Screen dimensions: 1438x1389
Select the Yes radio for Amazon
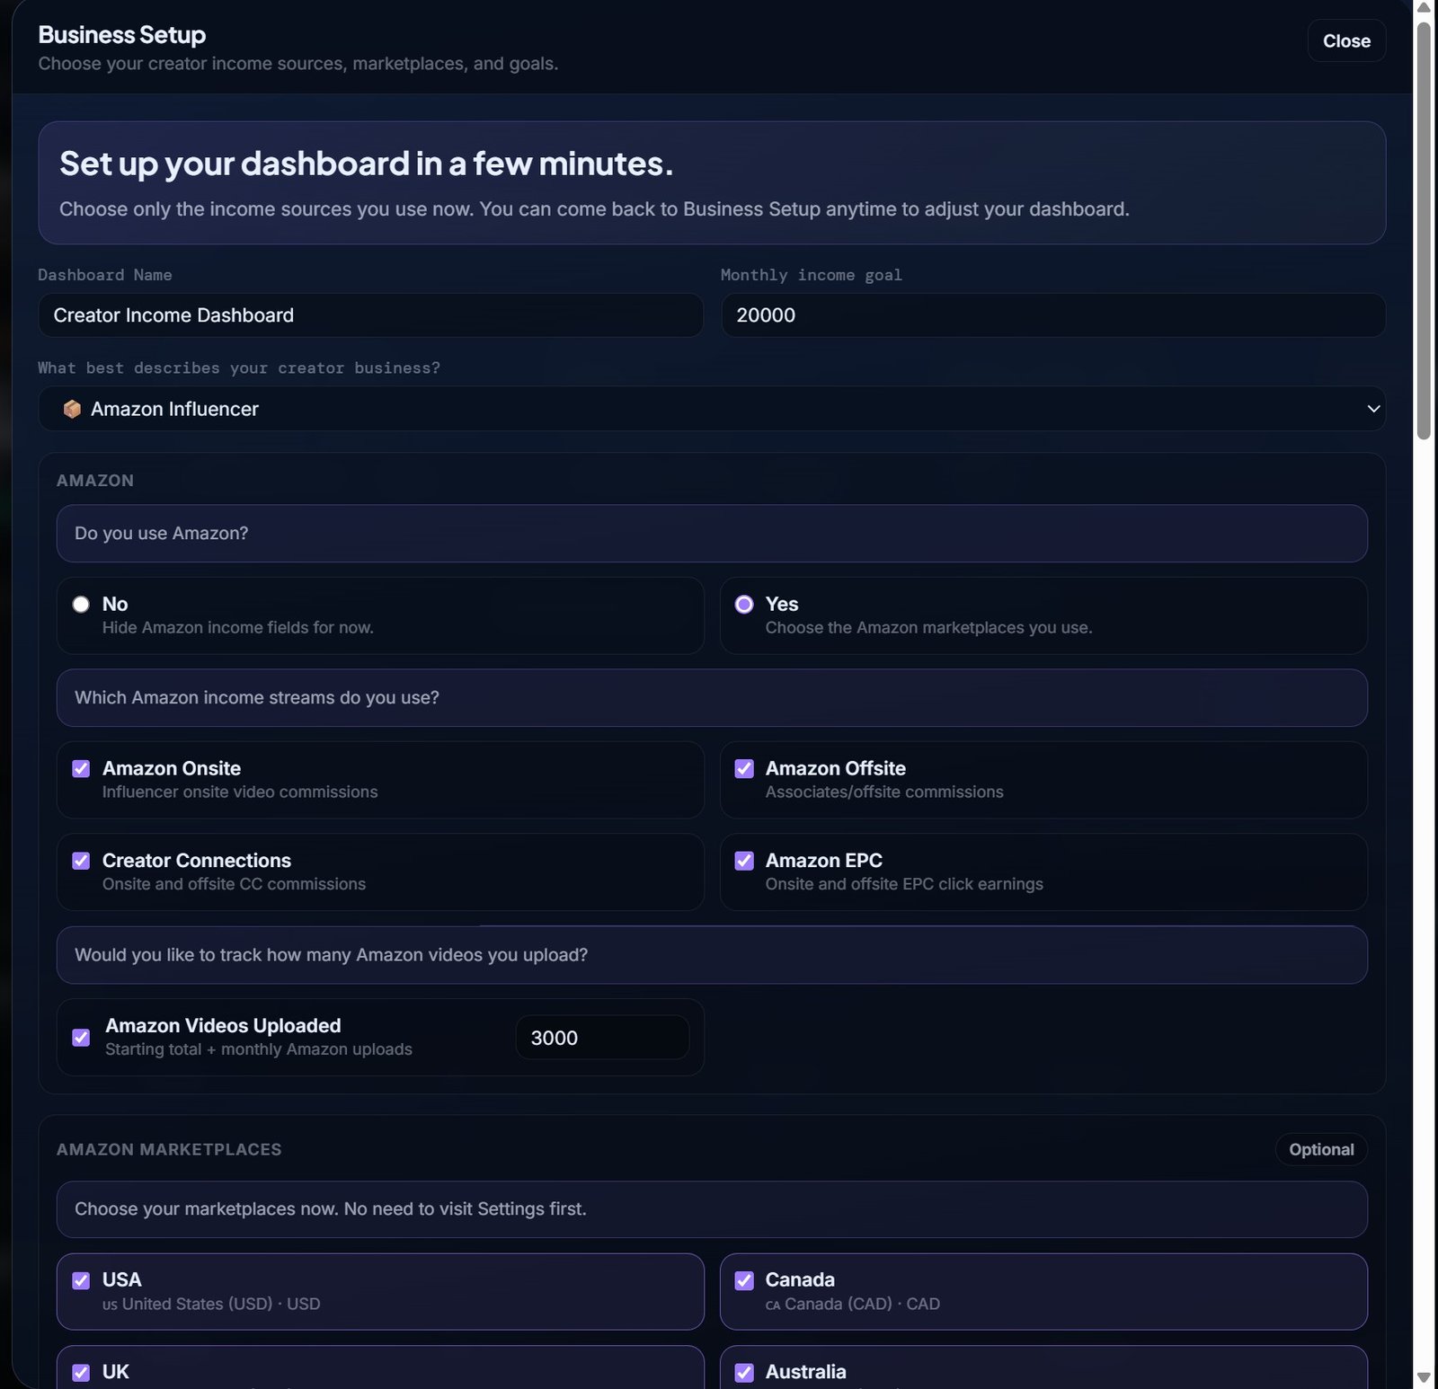[744, 605]
